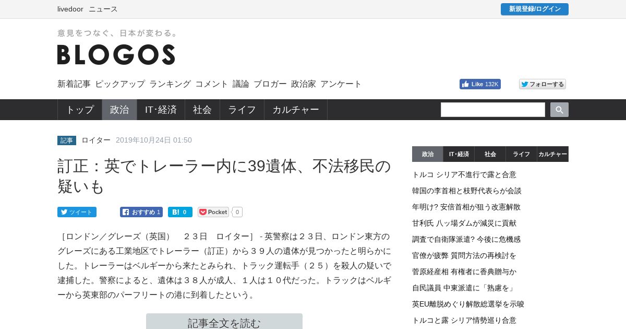Open the 新着記事 menu link
This screenshot has height=329, width=626.
(x=74, y=84)
